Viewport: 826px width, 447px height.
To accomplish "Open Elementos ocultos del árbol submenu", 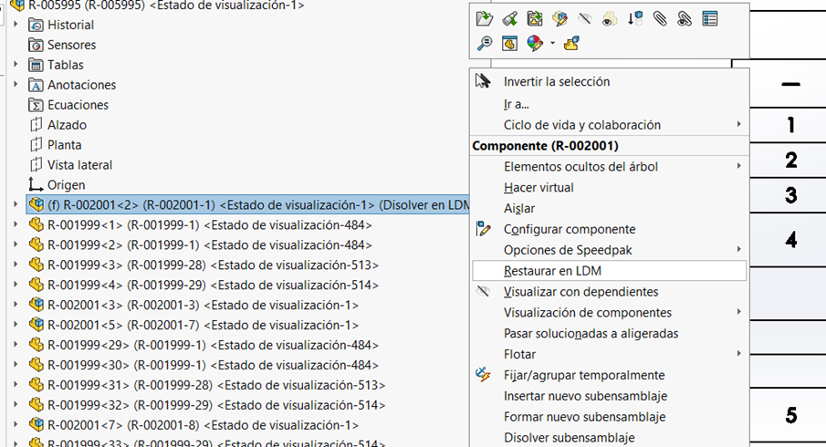I will (609, 166).
